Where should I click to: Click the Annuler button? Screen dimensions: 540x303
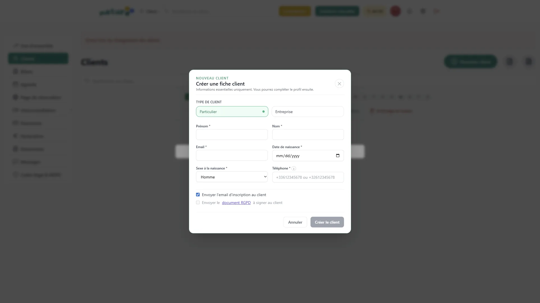tap(295, 222)
